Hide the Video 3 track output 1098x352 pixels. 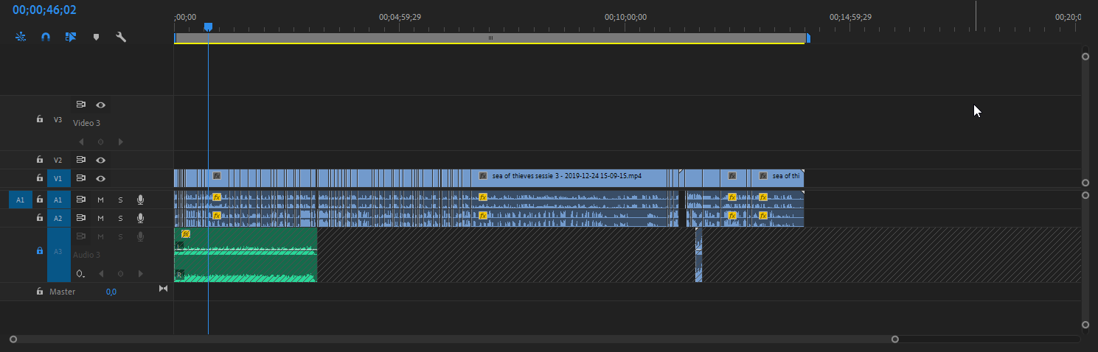(100, 105)
